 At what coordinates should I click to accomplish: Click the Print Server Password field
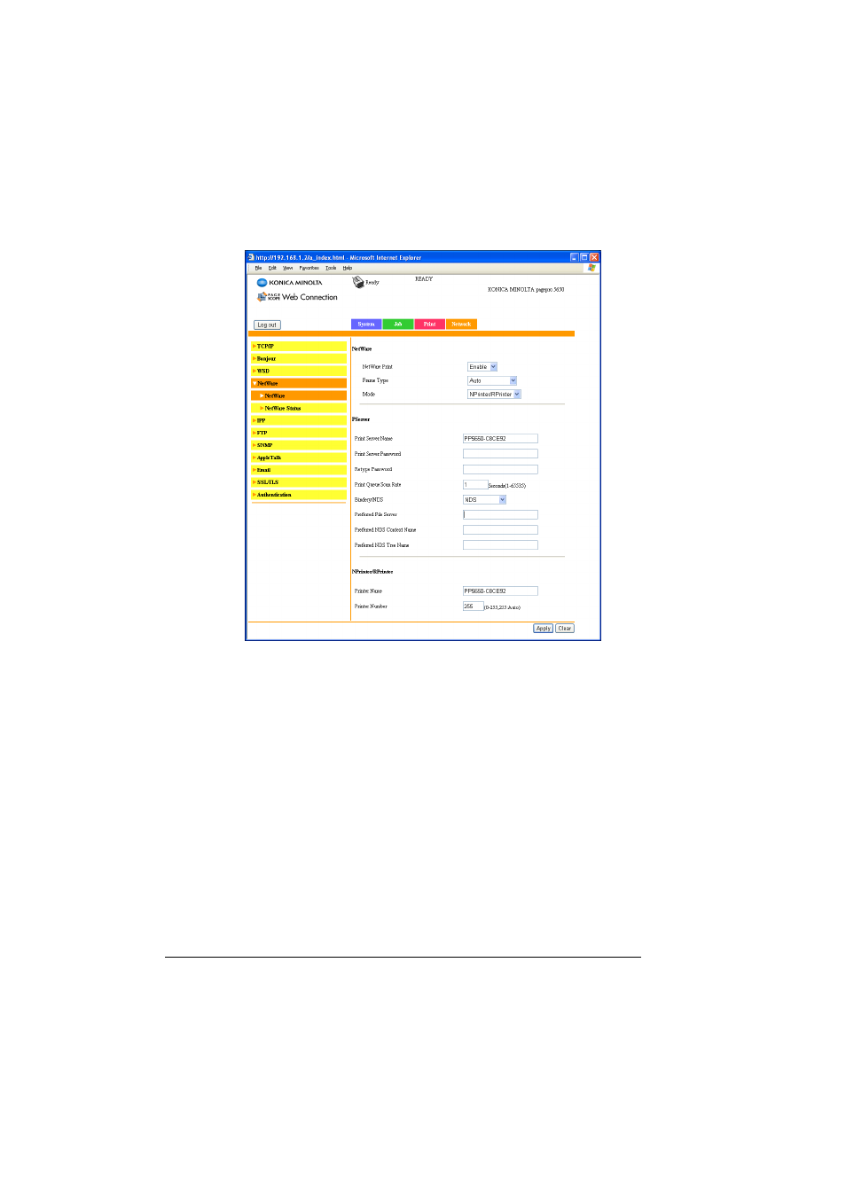point(500,454)
